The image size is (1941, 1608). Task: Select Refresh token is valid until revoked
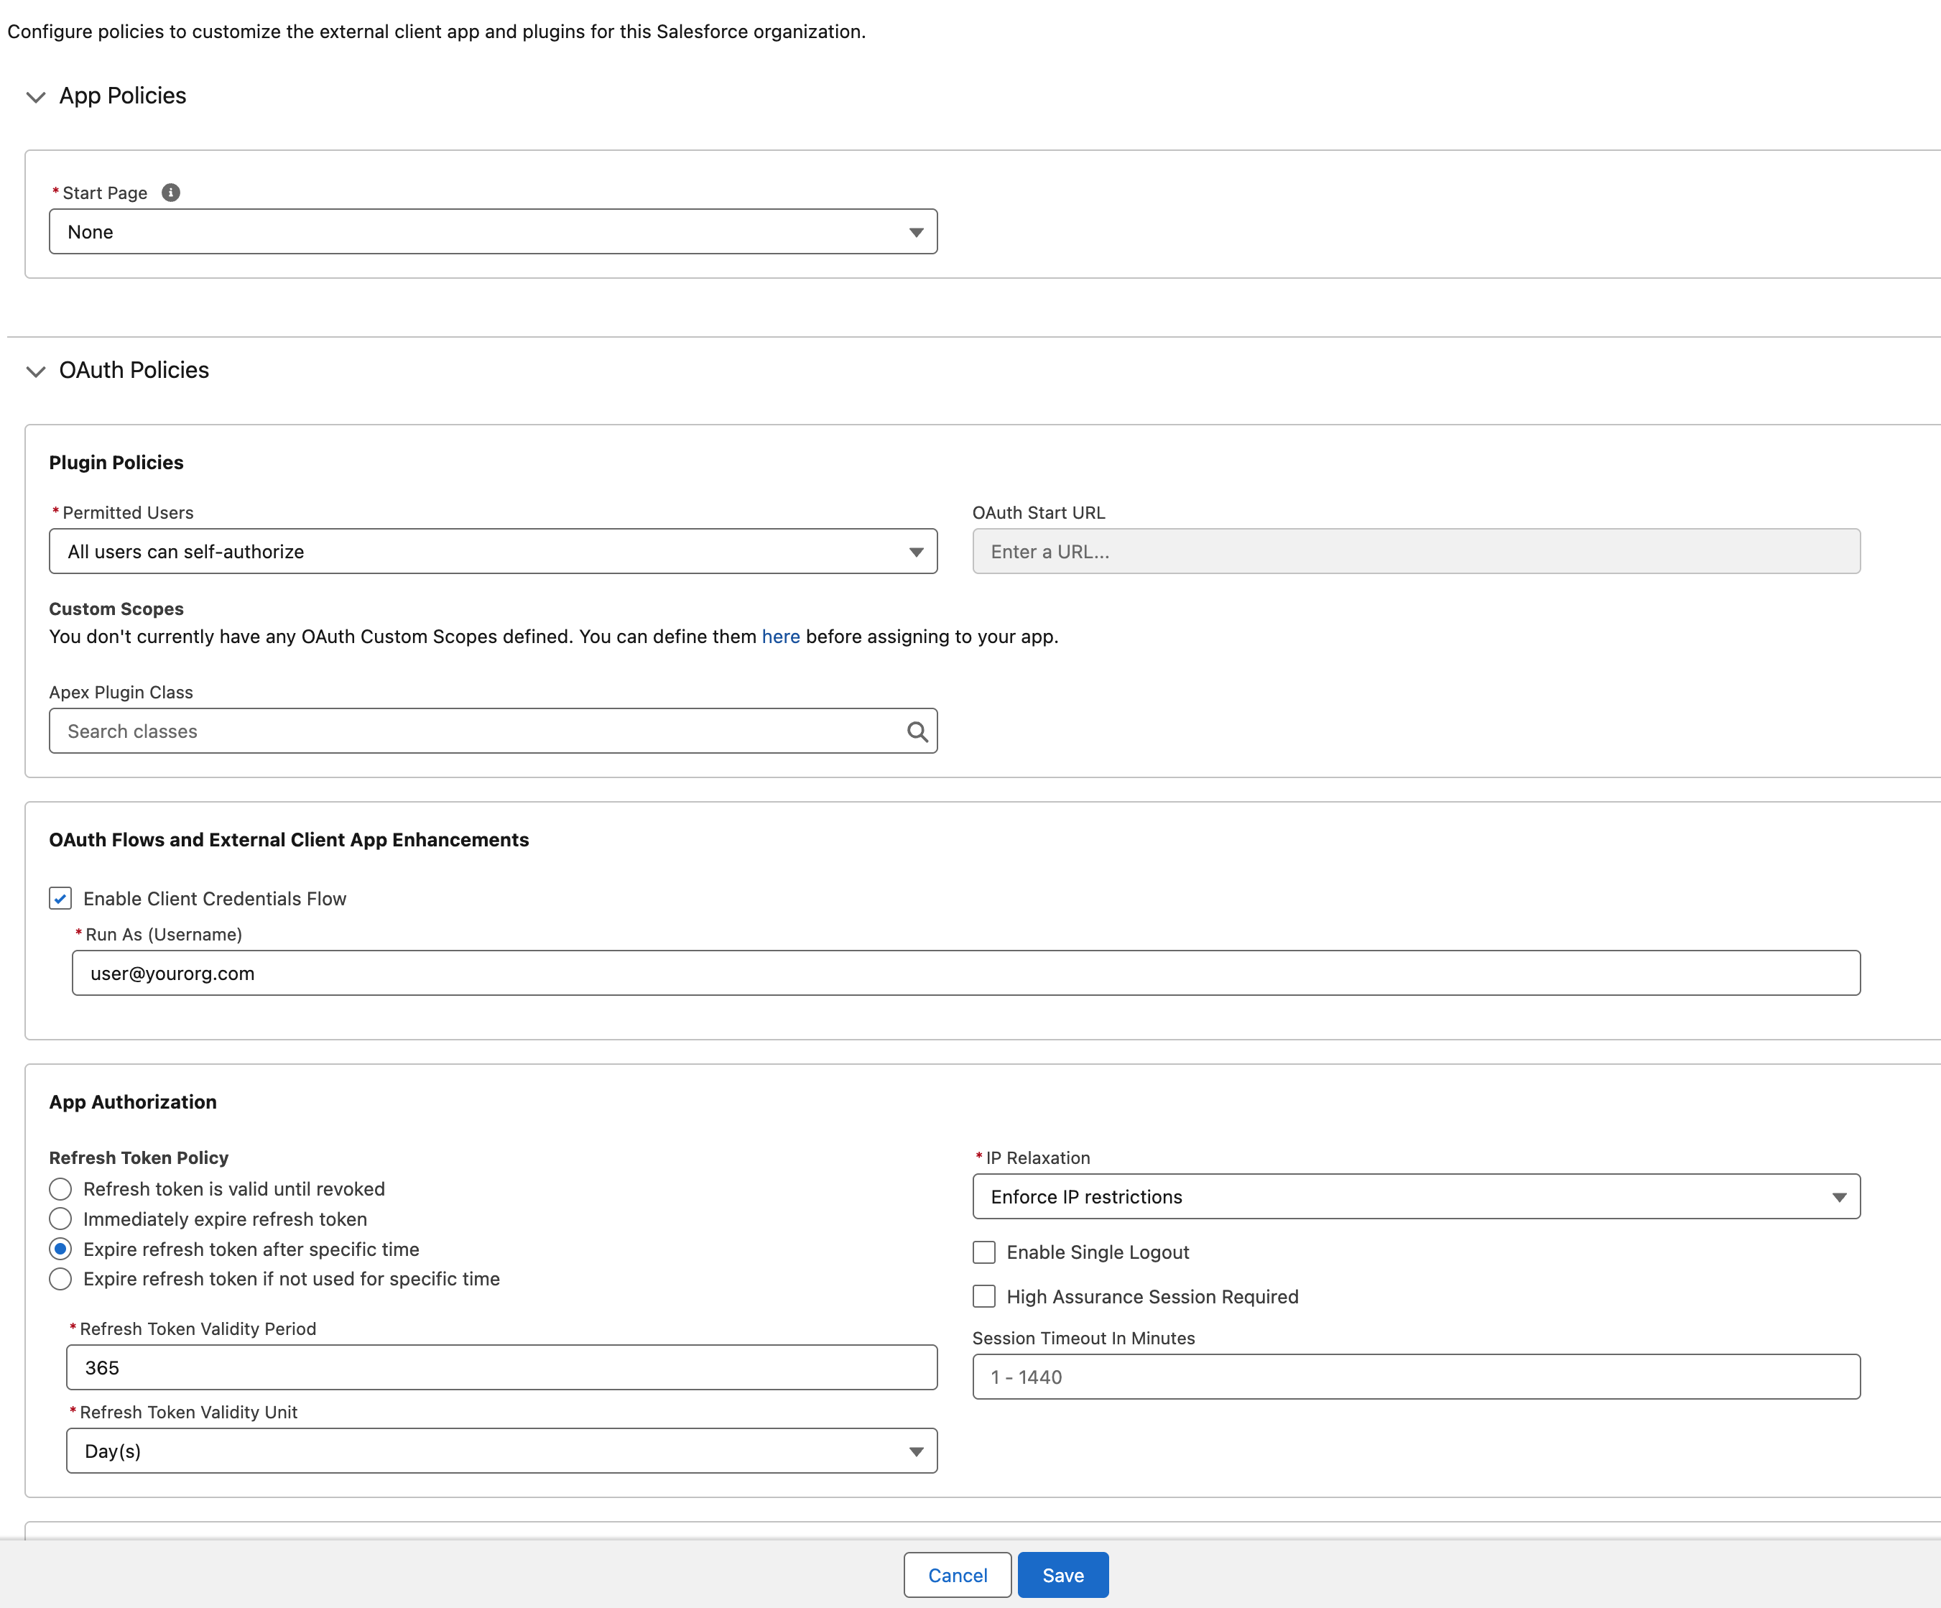point(61,1189)
